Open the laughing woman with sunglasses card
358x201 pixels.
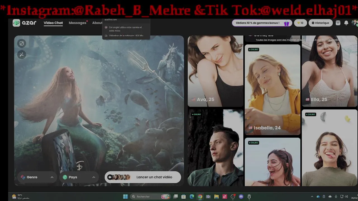click(272, 162)
